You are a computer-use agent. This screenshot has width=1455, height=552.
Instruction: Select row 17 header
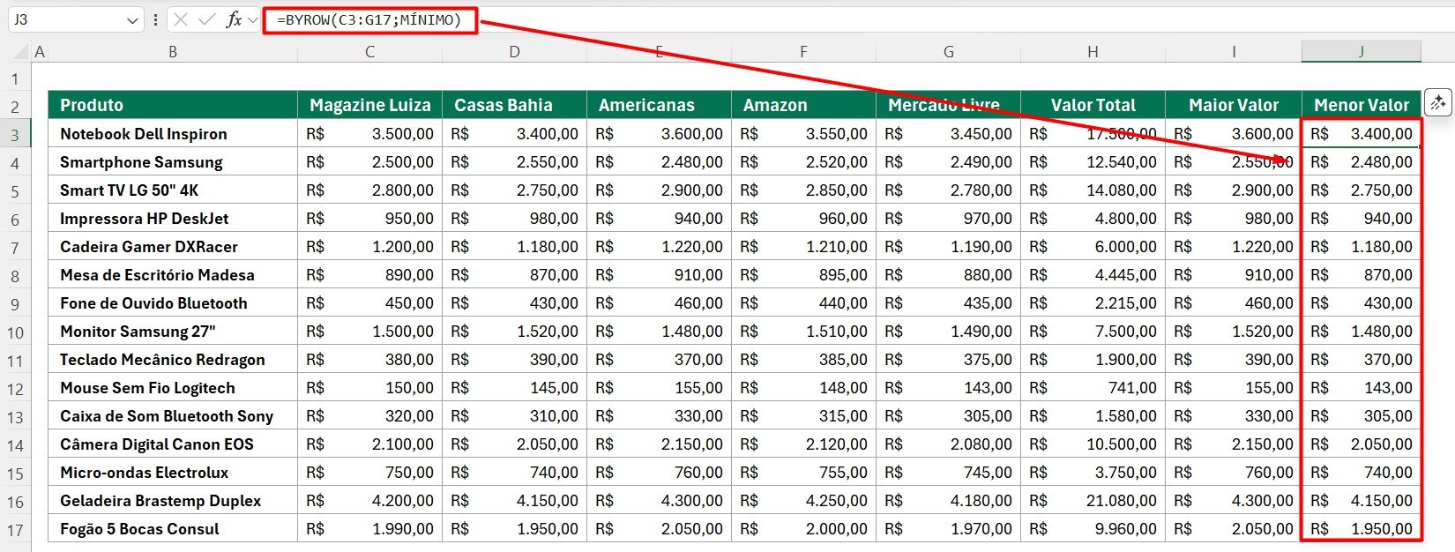(15, 530)
